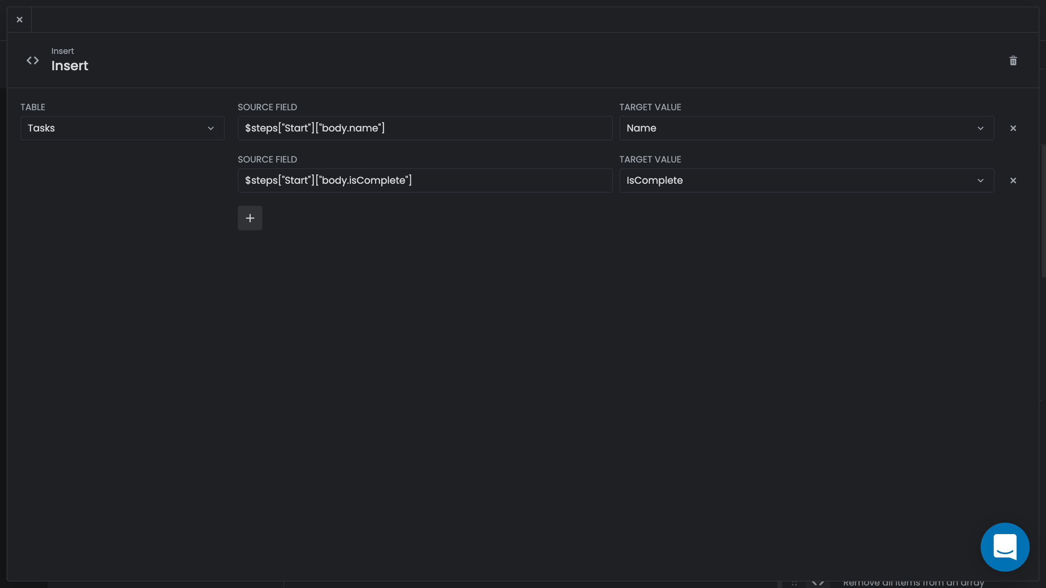Image resolution: width=1046 pixels, height=588 pixels.
Task: Edit the body.name source field
Action: 425,128
